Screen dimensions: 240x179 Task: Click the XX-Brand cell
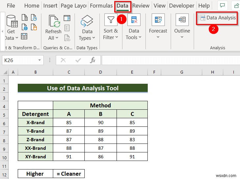[x=35, y=148]
